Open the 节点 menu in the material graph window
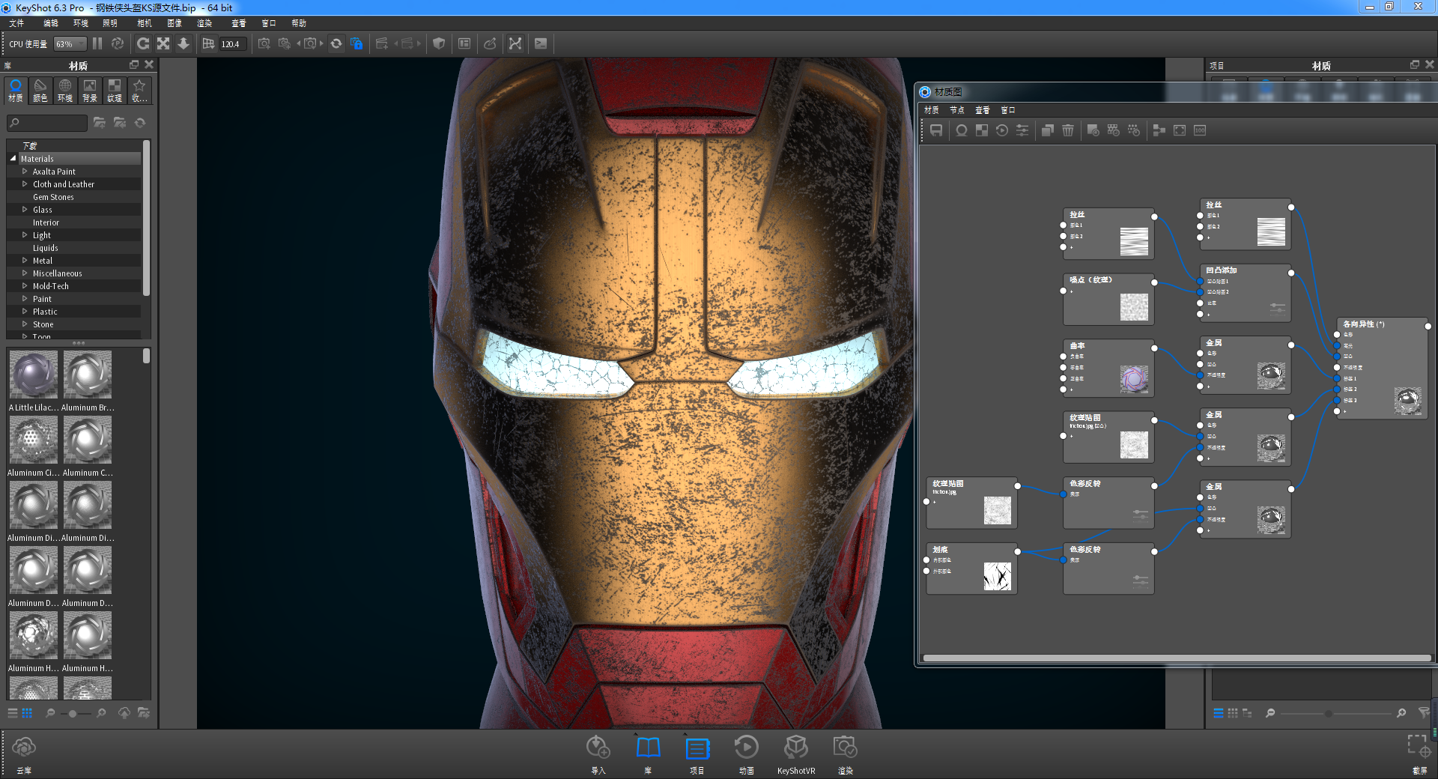 coord(956,109)
